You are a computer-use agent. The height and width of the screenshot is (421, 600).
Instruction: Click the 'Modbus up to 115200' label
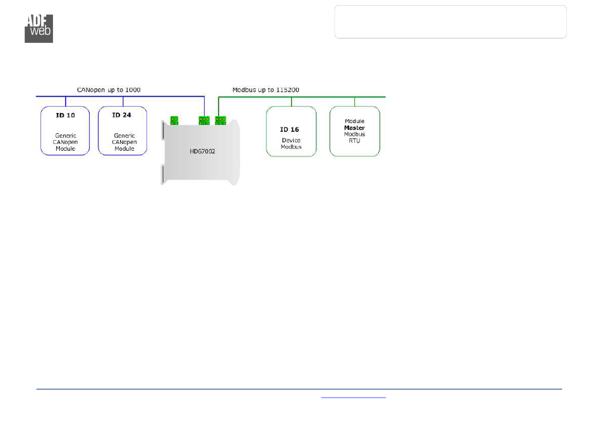(265, 90)
